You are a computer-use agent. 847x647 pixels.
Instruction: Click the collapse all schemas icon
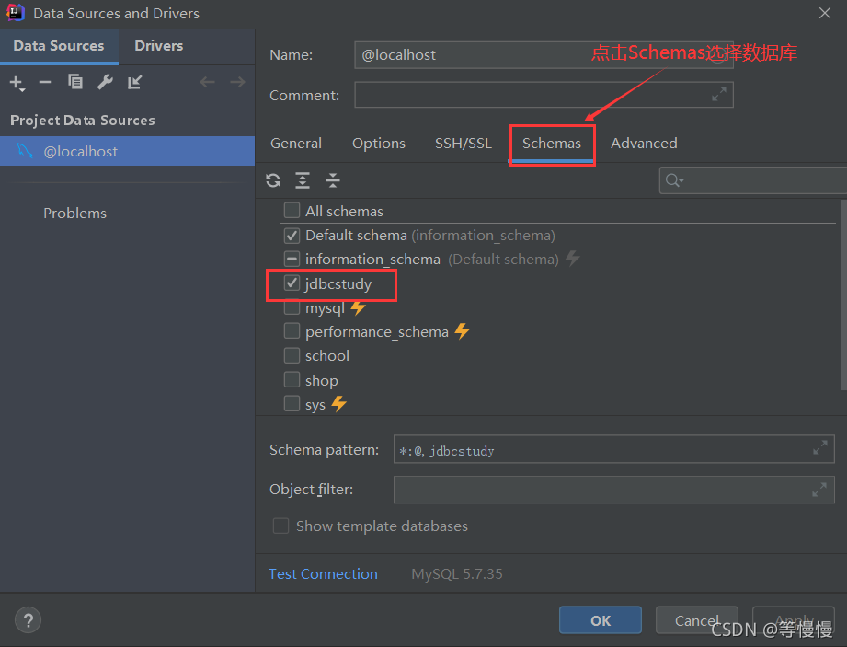(x=333, y=180)
